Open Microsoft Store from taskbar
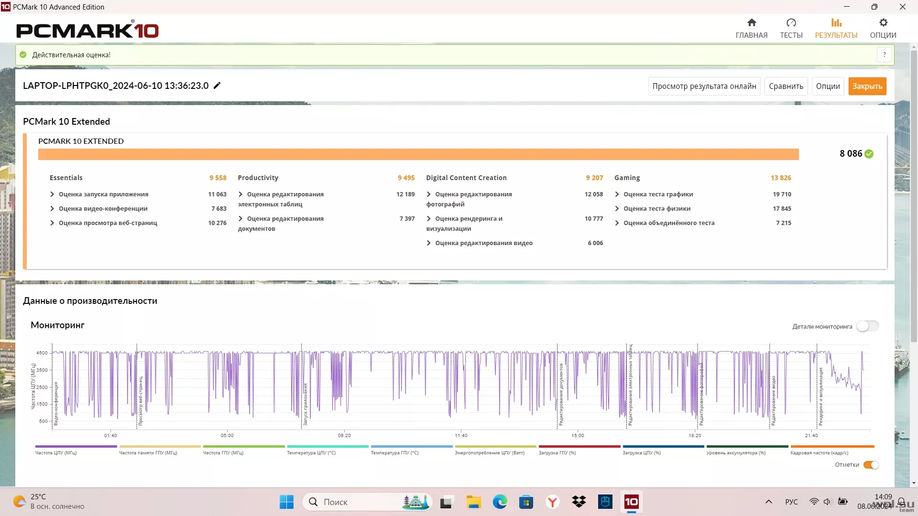Screen dimensions: 918x516 (526, 502)
